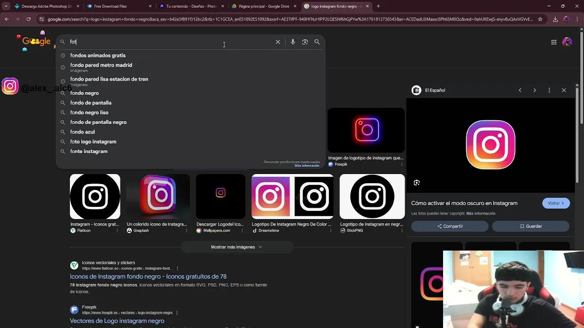Expand Mostrar más imágenes
Screen dimensions: 584x328
(x=236, y=247)
